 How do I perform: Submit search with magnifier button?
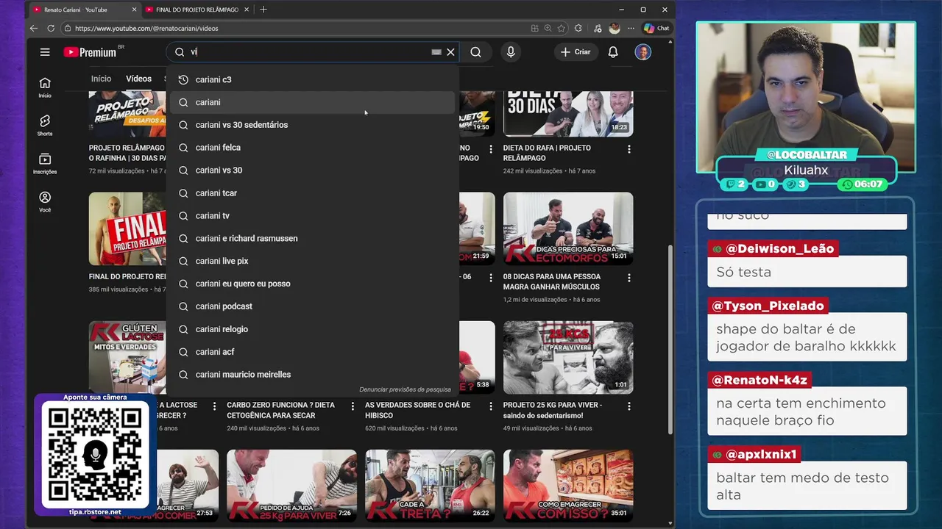pyautogui.click(x=476, y=52)
